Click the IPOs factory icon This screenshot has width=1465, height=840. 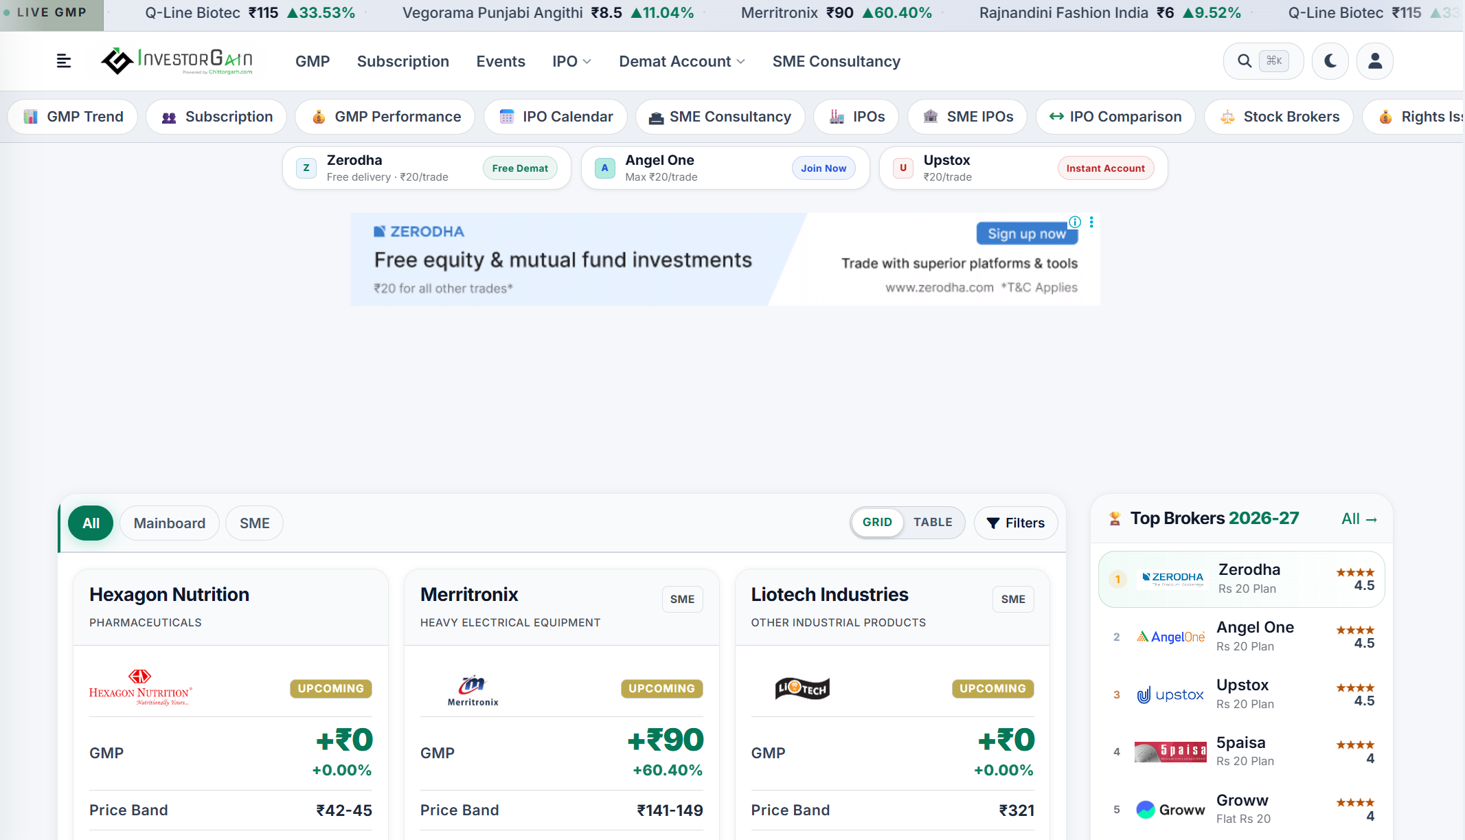click(x=837, y=117)
